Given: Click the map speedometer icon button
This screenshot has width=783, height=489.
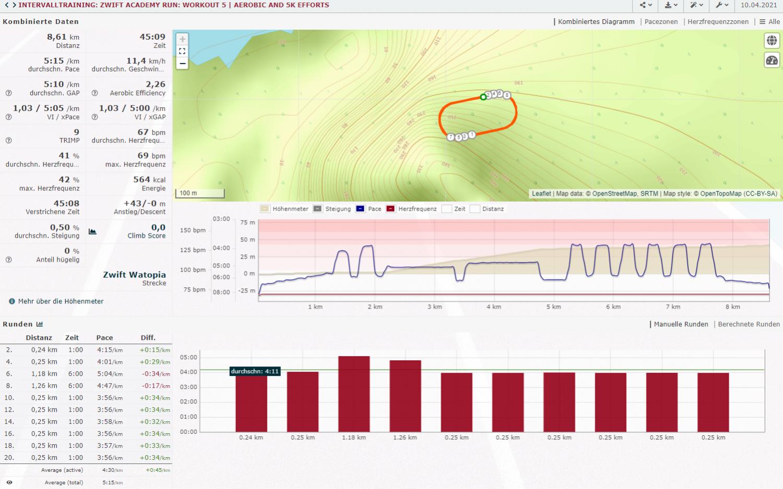Looking at the screenshot, I should point(772,60).
